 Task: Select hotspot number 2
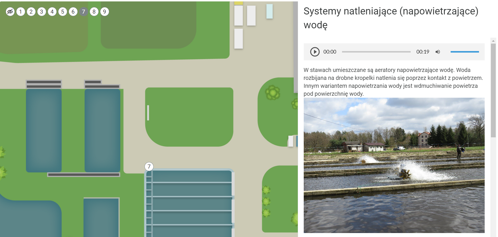tap(31, 12)
